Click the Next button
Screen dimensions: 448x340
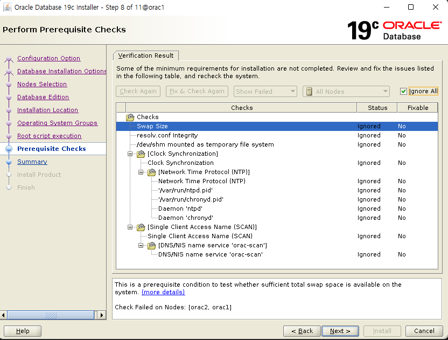tap(340, 331)
